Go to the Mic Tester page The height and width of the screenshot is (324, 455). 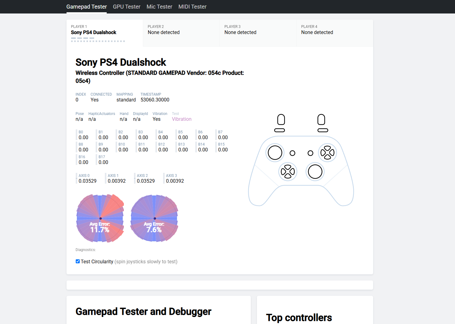coord(159,7)
